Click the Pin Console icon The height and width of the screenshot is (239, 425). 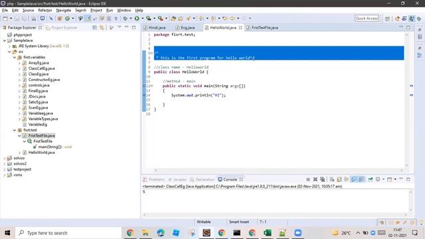point(371,179)
